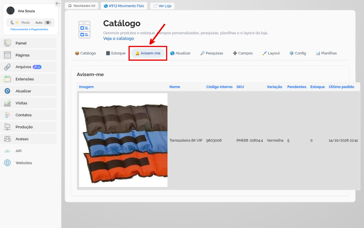The image size is (364, 228).
Task: Click the Atualizar sidebar icon
Action: pos(7,91)
